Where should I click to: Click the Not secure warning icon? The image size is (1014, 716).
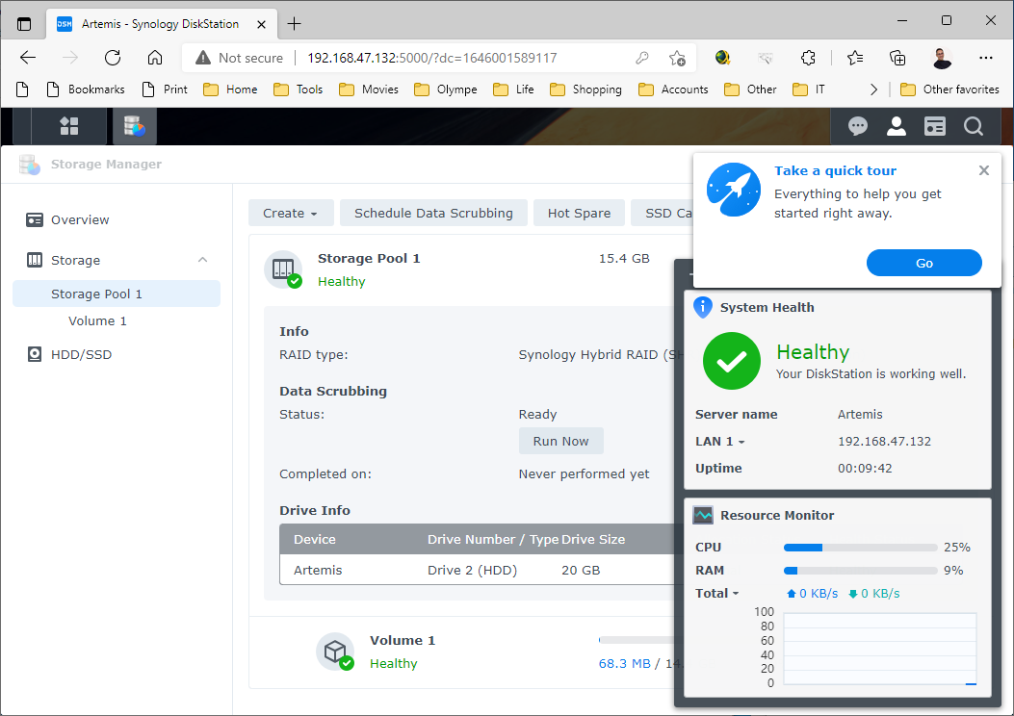point(203,58)
